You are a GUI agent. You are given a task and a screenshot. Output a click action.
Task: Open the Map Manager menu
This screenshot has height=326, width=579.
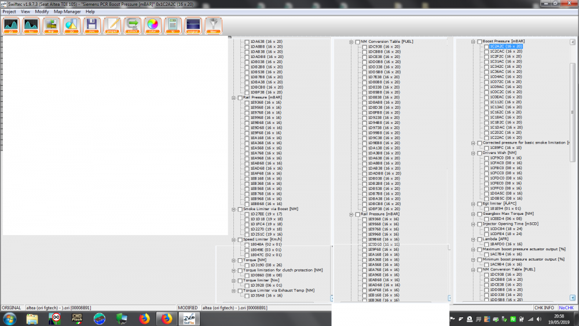67,12
